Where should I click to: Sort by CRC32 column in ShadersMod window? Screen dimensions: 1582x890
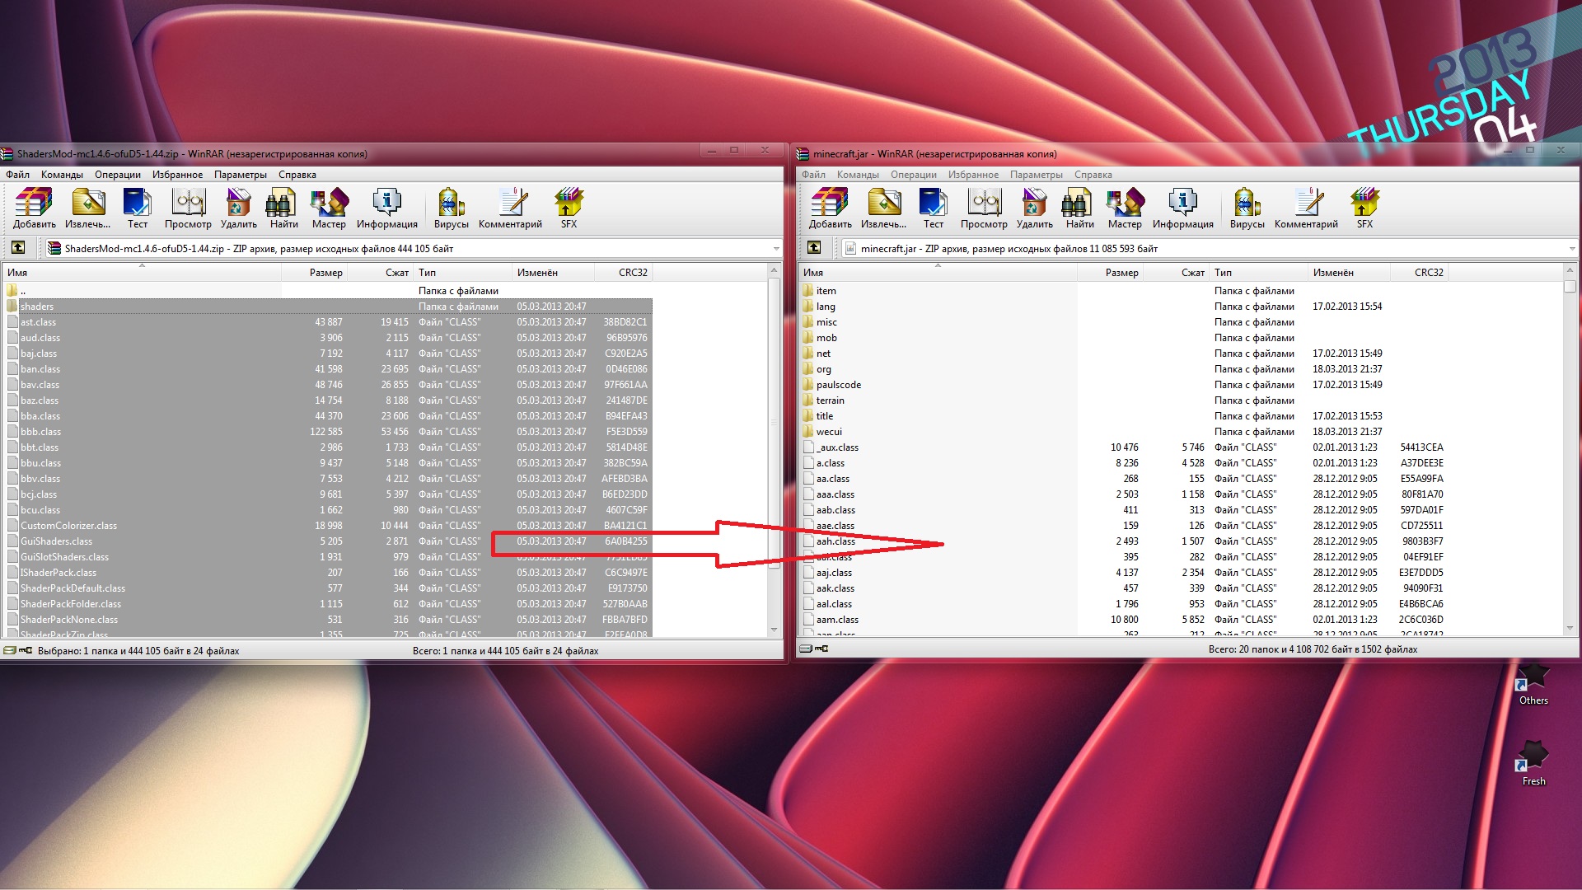point(623,272)
